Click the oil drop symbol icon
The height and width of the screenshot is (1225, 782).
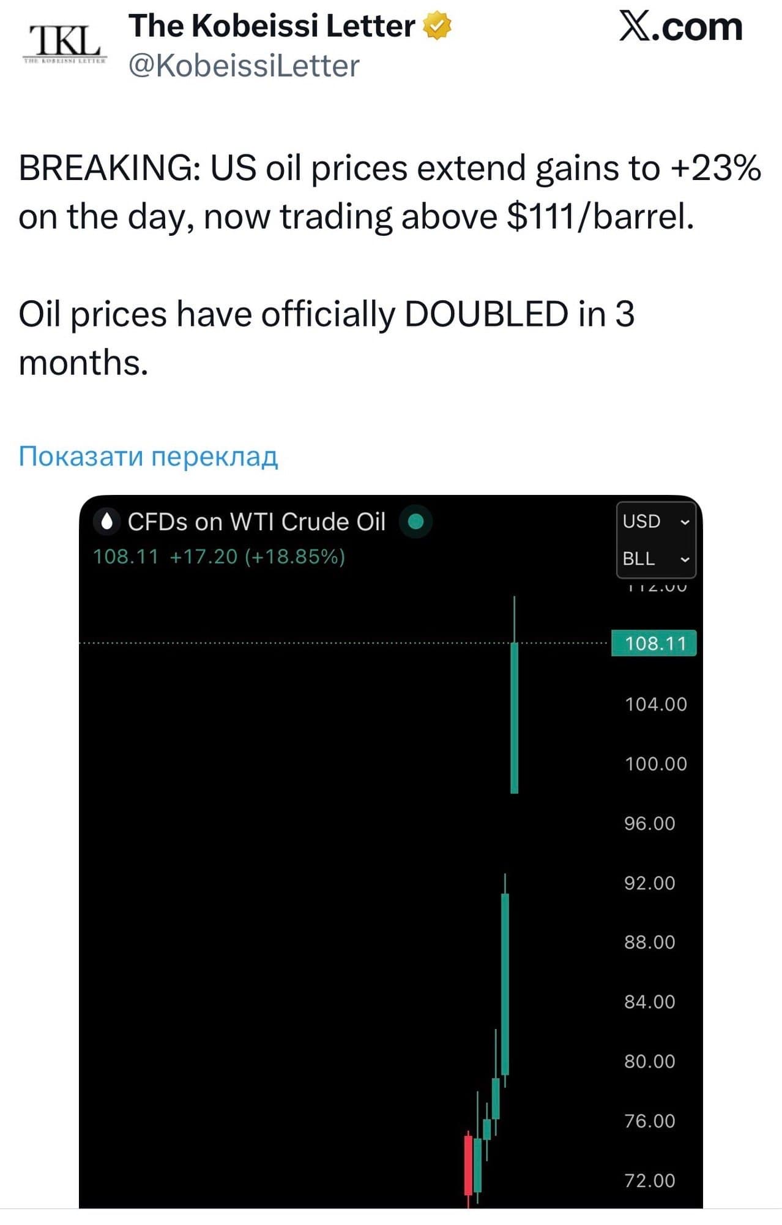click(x=108, y=522)
